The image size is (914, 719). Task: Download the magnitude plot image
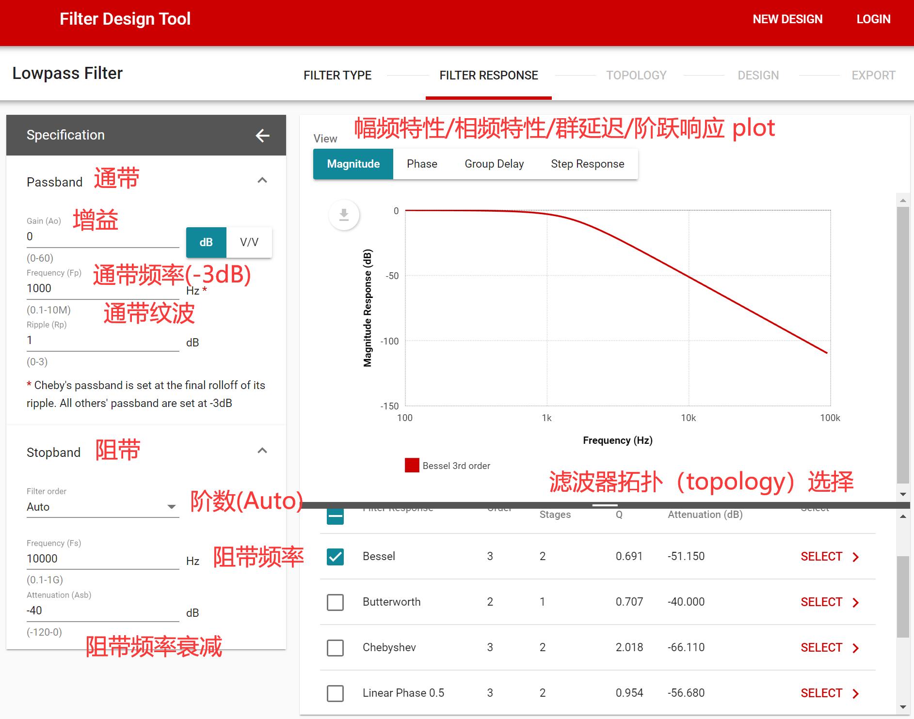coord(344,215)
